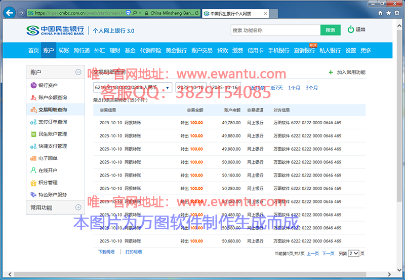Click the security shield icon in address bar
This screenshot has width=405, height=280.
click(x=128, y=13)
